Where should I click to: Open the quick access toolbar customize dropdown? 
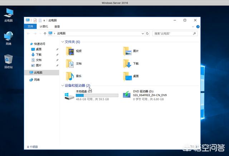tap(44, 21)
